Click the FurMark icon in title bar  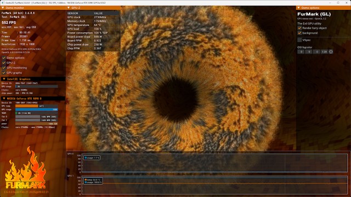(x=3, y=3)
